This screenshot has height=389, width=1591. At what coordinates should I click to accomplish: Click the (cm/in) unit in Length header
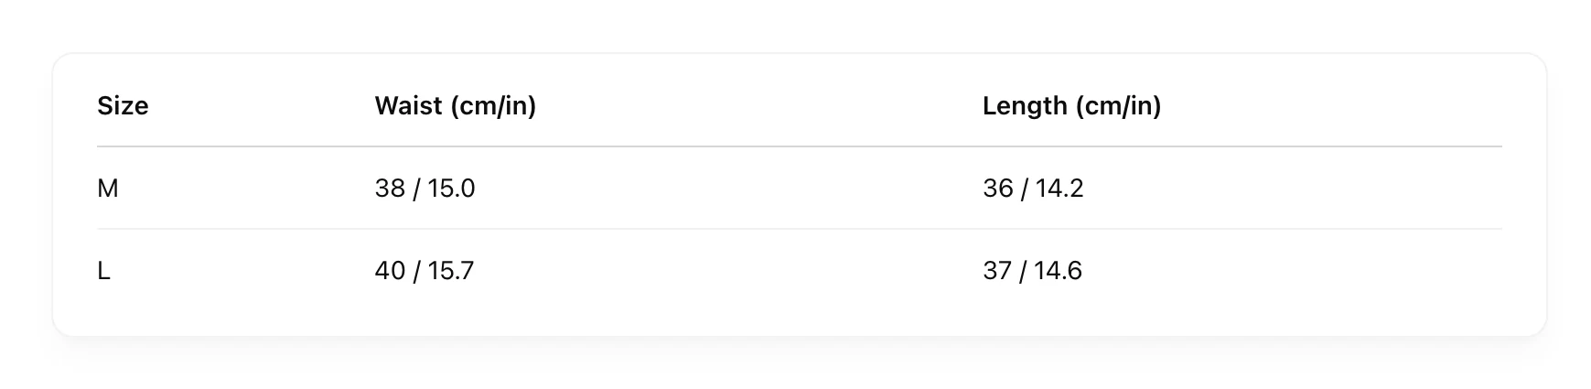pyautogui.click(x=1118, y=106)
